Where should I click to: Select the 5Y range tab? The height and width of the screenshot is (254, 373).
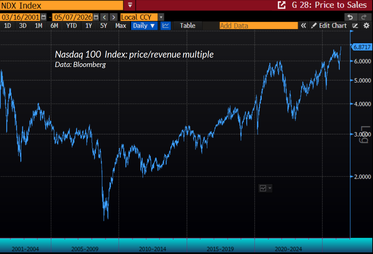point(104,26)
